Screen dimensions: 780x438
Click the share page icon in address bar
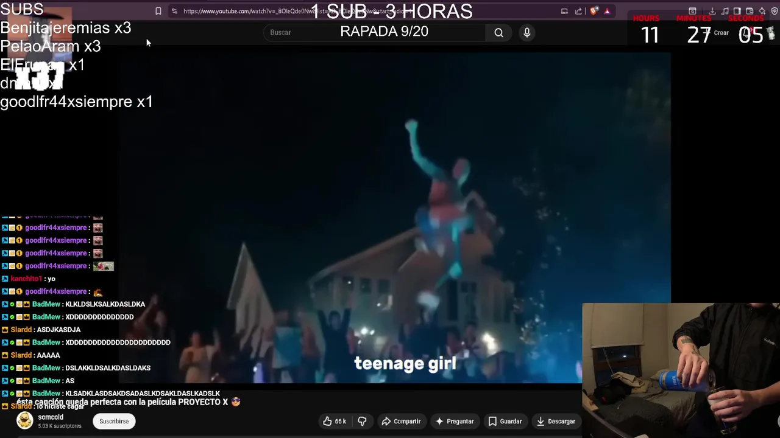[578, 11]
